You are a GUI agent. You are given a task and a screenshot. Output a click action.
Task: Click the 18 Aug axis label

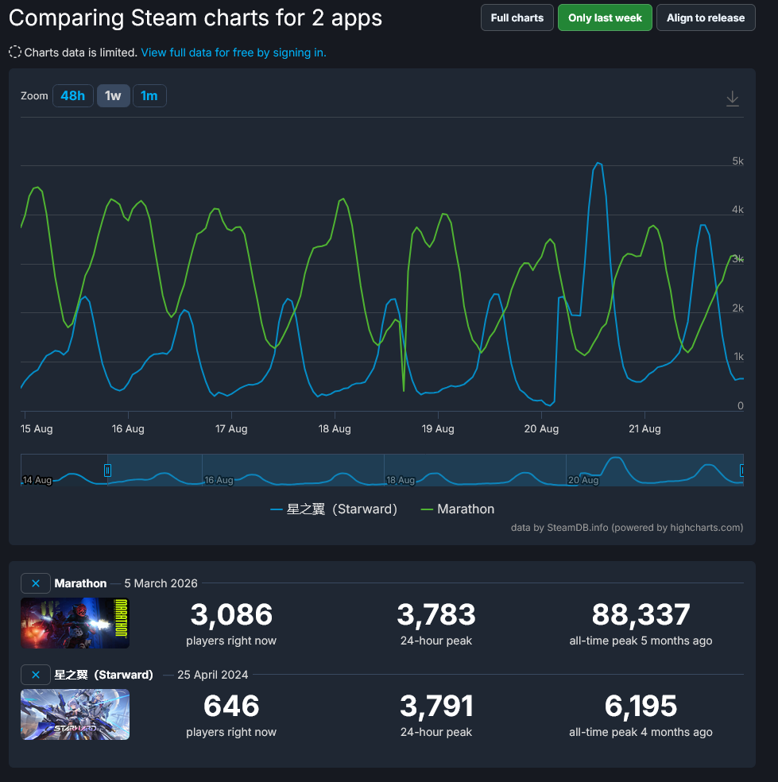335,429
